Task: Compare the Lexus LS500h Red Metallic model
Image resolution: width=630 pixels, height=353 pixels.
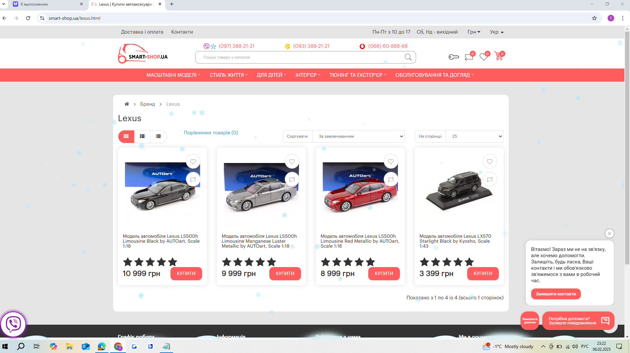Action: [x=391, y=179]
